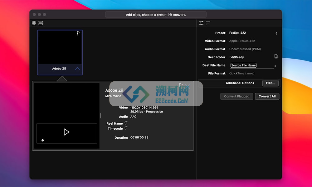Edit the Reel Name tag
This screenshot has width=312, height=187.
(x=125, y=123)
